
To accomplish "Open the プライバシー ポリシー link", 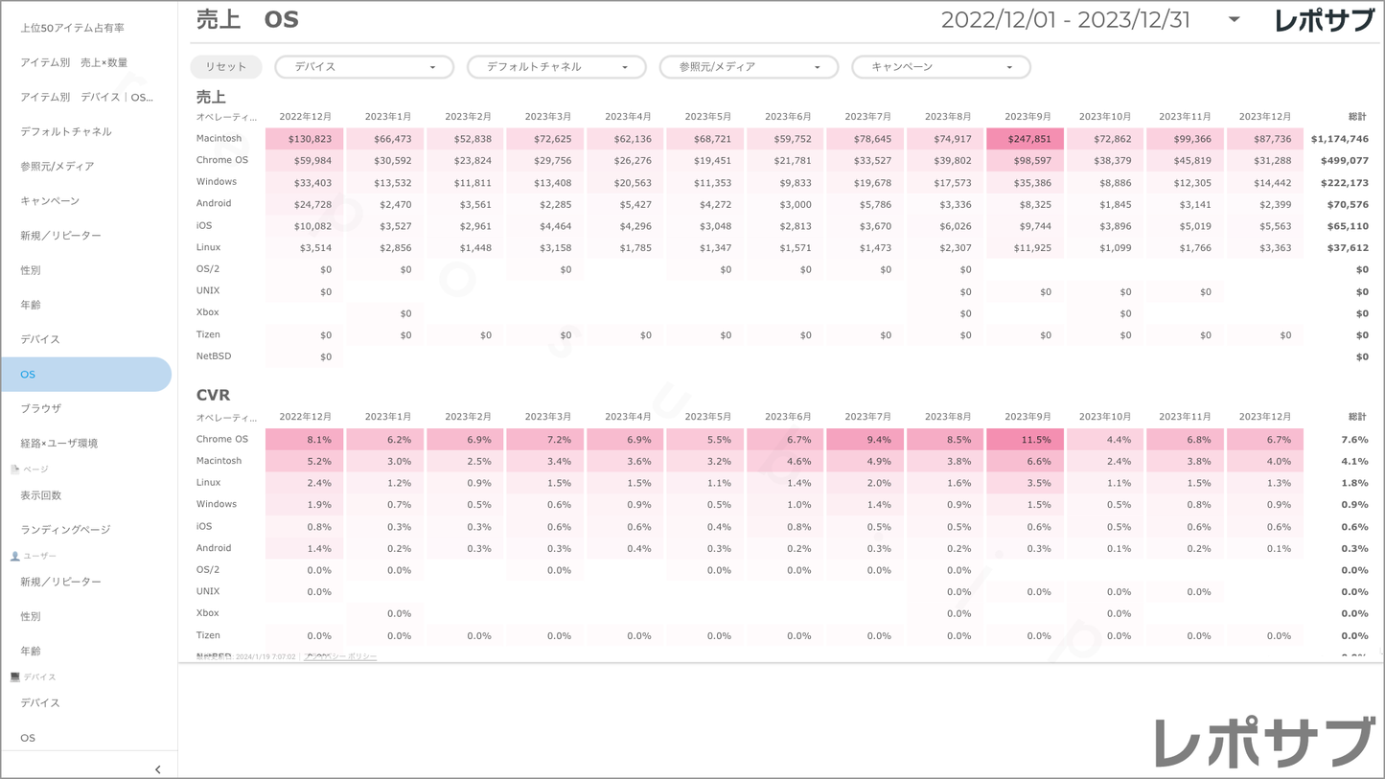I will (340, 656).
